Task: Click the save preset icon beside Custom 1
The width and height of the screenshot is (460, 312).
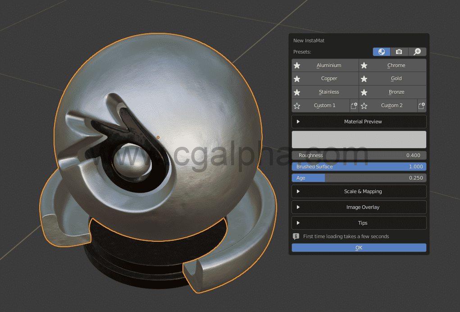Action: 354,105
